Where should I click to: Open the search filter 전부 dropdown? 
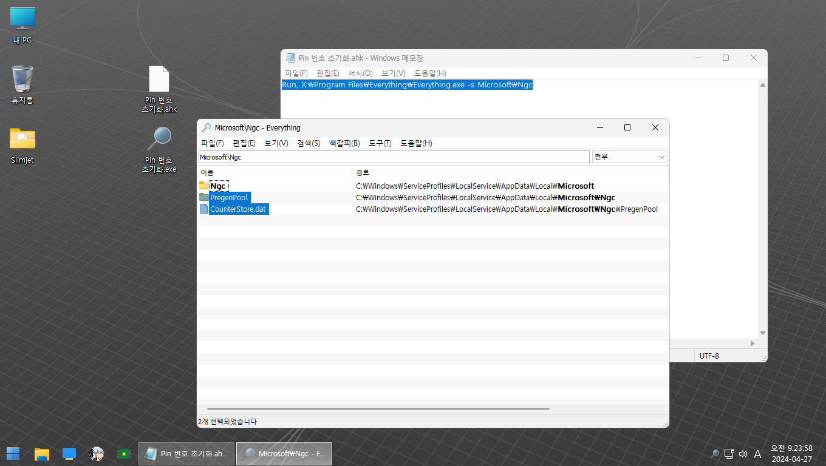pyautogui.click(x=630, y=157)
